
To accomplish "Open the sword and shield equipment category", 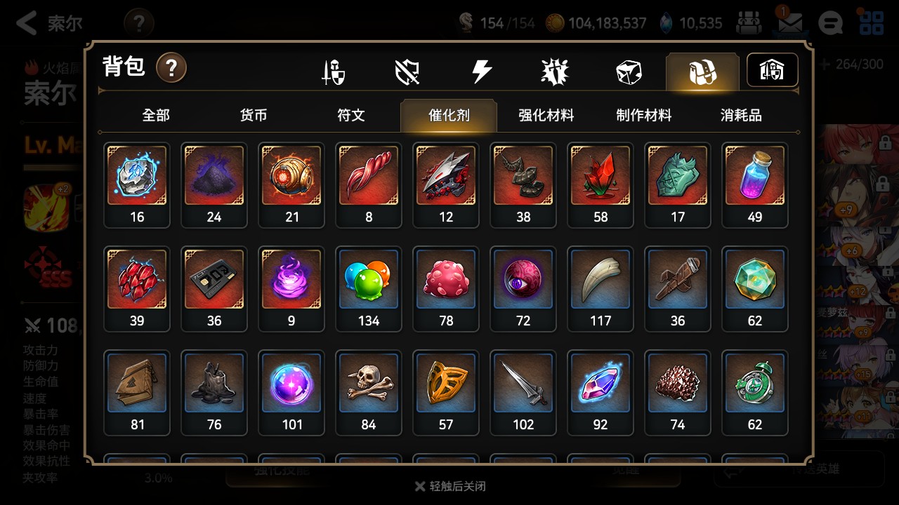I will tap(333, 72).
